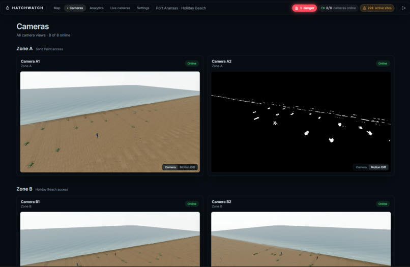Open the Live cameras tab
The width and height of the screenshot is (410, 267).
pyautogui.click(x=120, y=8)
